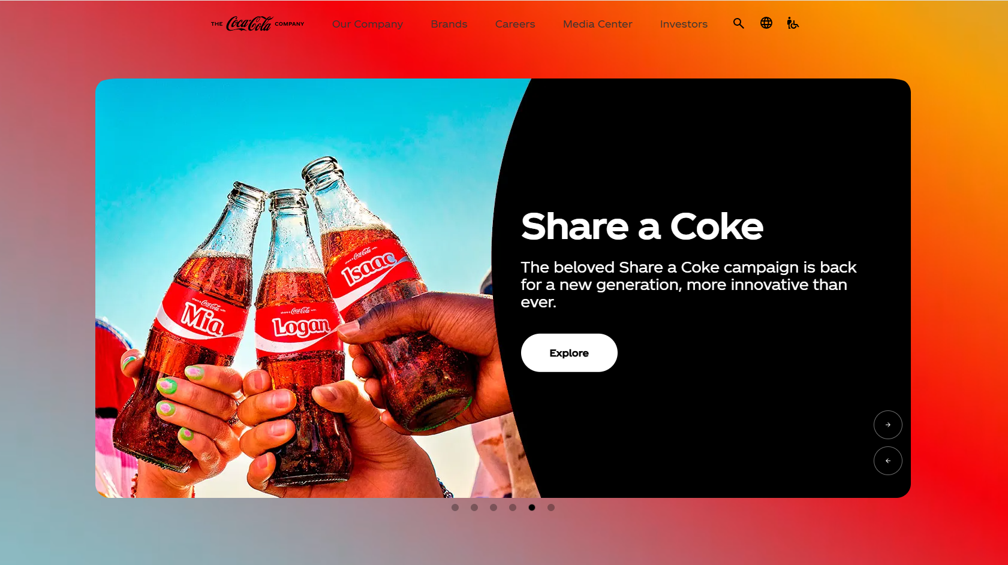Open the accessibility wheelchair icon
Image resolution: width=1008 pixels, height=565 pixels.
(793, 23)
